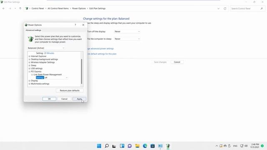Open Widgets from the taskbar

click(122, 146)
